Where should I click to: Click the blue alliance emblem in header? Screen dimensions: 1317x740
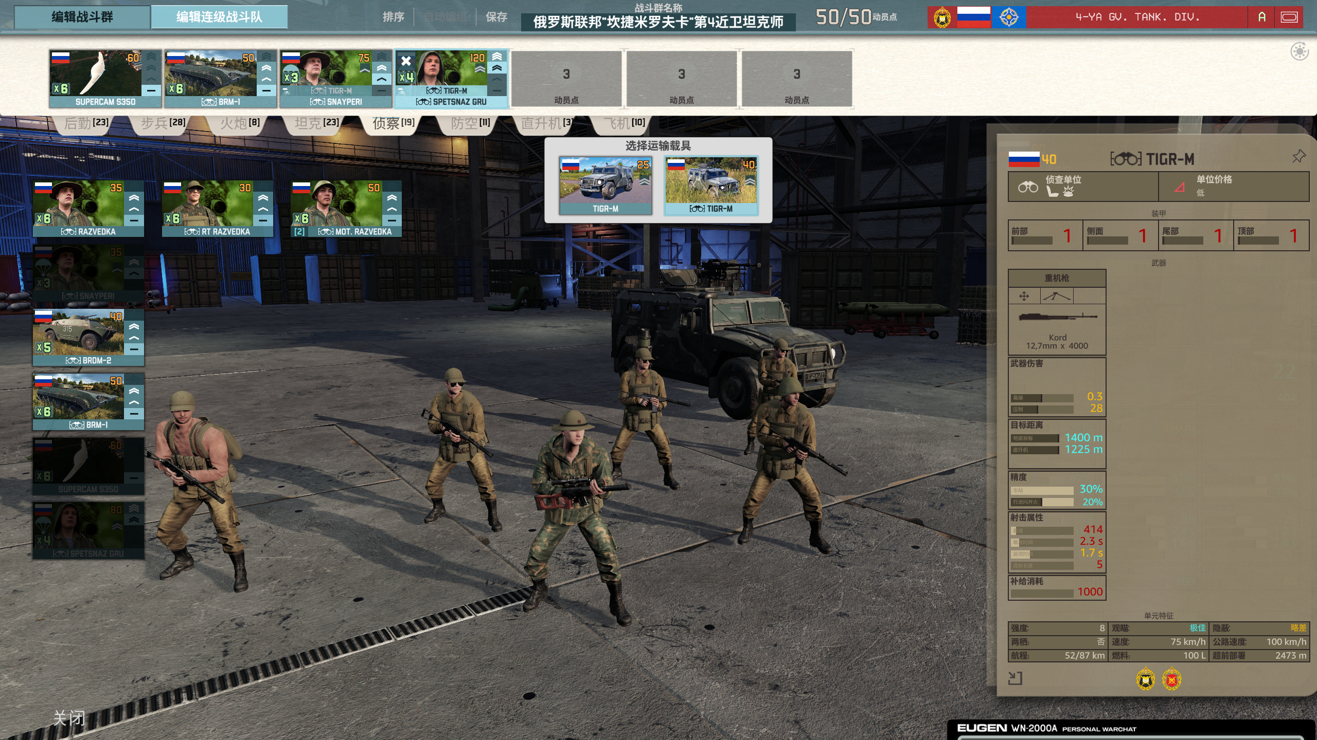point(1009,17)
